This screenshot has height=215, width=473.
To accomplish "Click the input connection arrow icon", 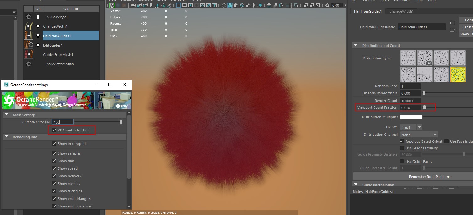I will coord(452,23).
